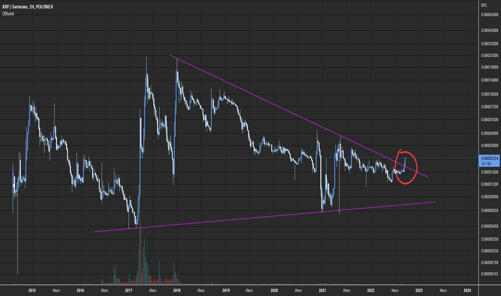Click the Июл label between 2015 and 2016
Image resolution: width=501 pixels, height=296 pixels.
click(56, 291)
